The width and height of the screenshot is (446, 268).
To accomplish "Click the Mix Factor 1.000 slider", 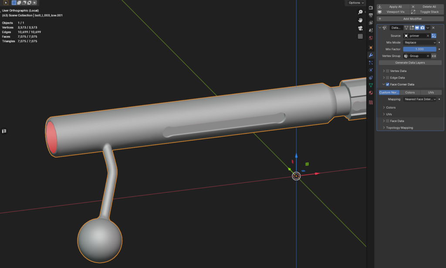I will pos(419,49).
